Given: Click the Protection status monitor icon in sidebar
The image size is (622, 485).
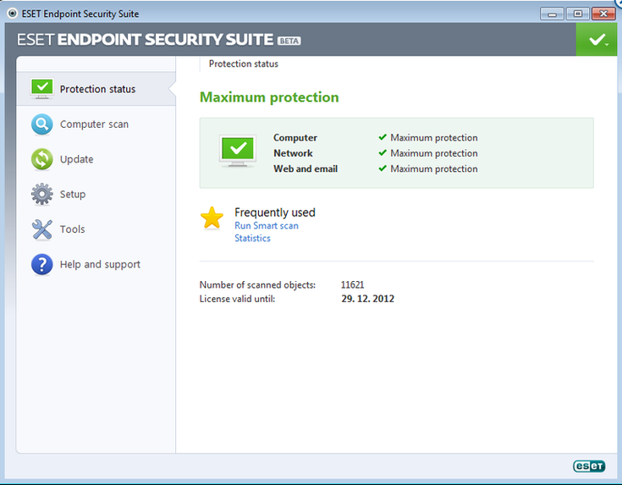Looking at the screenshot, I should [42, 88].
